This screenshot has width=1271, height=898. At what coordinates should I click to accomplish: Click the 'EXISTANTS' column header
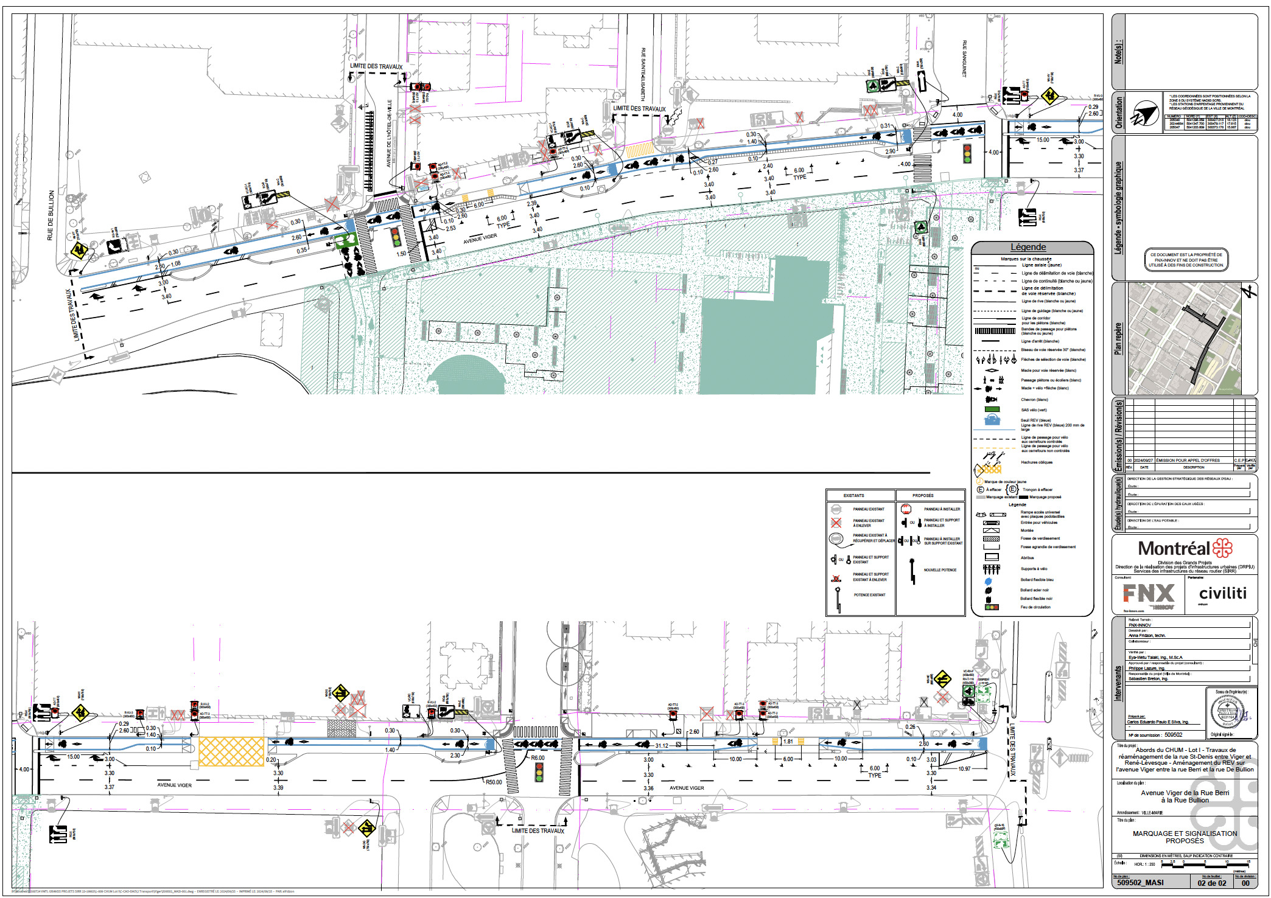pos(853,495)
